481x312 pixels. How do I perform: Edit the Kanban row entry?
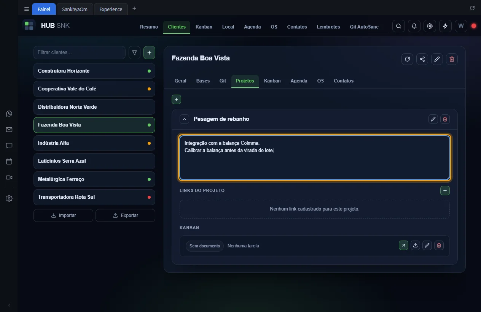coord(427,245)
